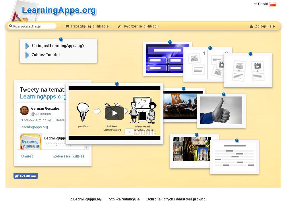Viewport: 289px width, 201px height.
Task: Click the pencil icon beside Tworzenie aplikacji
Action: coord(120,26)
